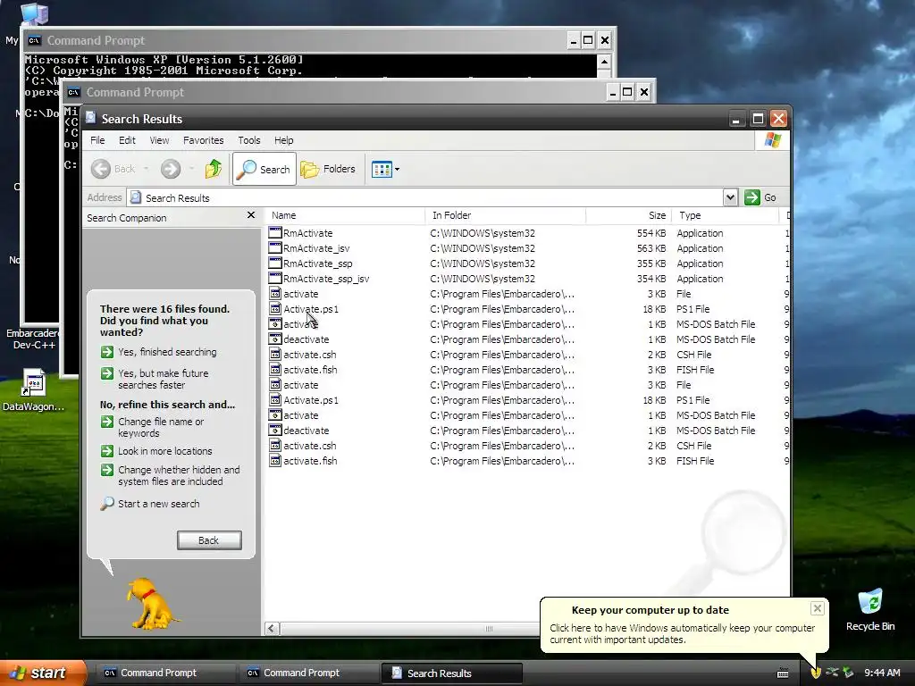The width and height of the screenshot is (915, 686).
Task: Open the Edit menu
Action: 127,140
